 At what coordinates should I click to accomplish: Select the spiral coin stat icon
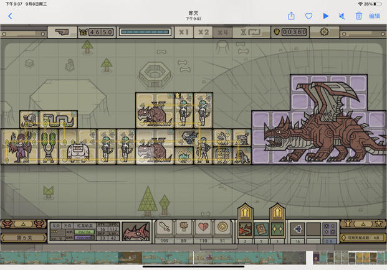pos(222,227)
